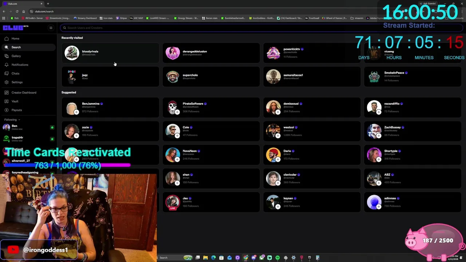Screen dimensions: 466x262
Task: Click the browser reload button
Action: pyautogui.click(x=17, y=11)
